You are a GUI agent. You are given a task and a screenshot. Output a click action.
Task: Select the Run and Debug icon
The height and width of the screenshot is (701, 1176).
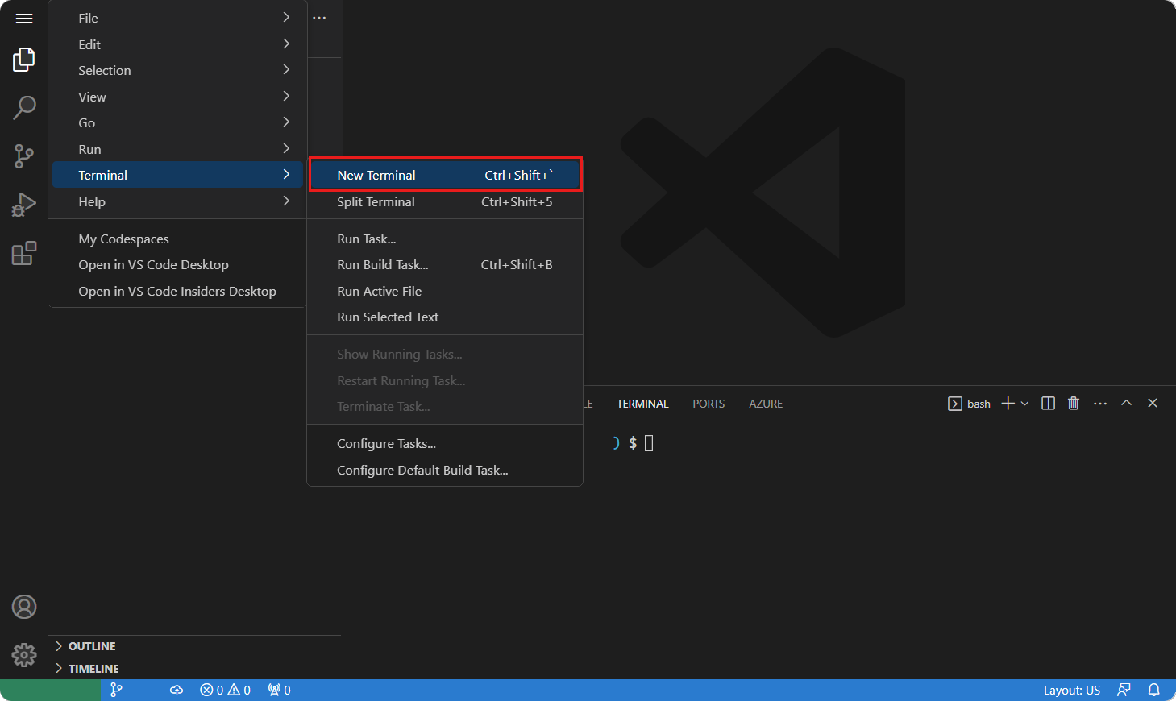click(x=24, y=204)
